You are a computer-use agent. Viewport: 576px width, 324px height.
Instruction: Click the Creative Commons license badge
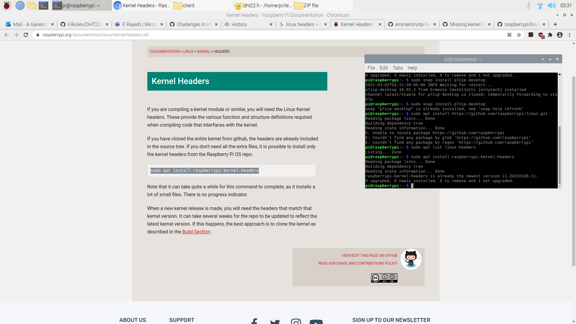(x=384, y=278)
